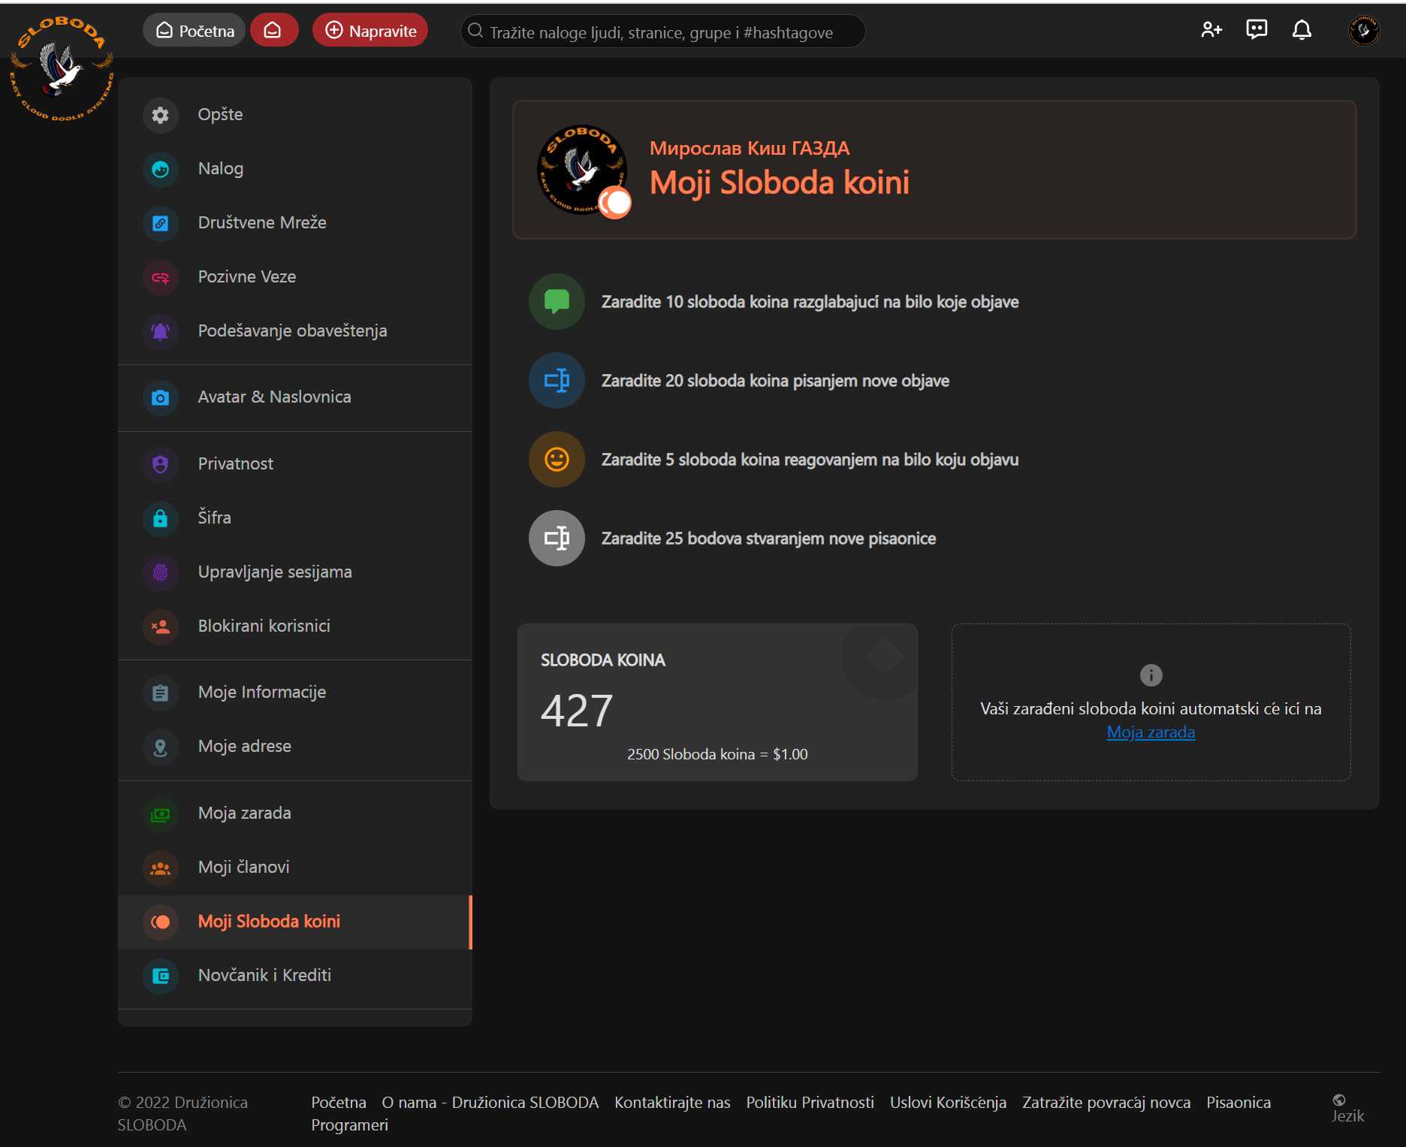This screenshot has width=1406, height=1147.
Task: Click the blue new post icon
Action: 557,380
